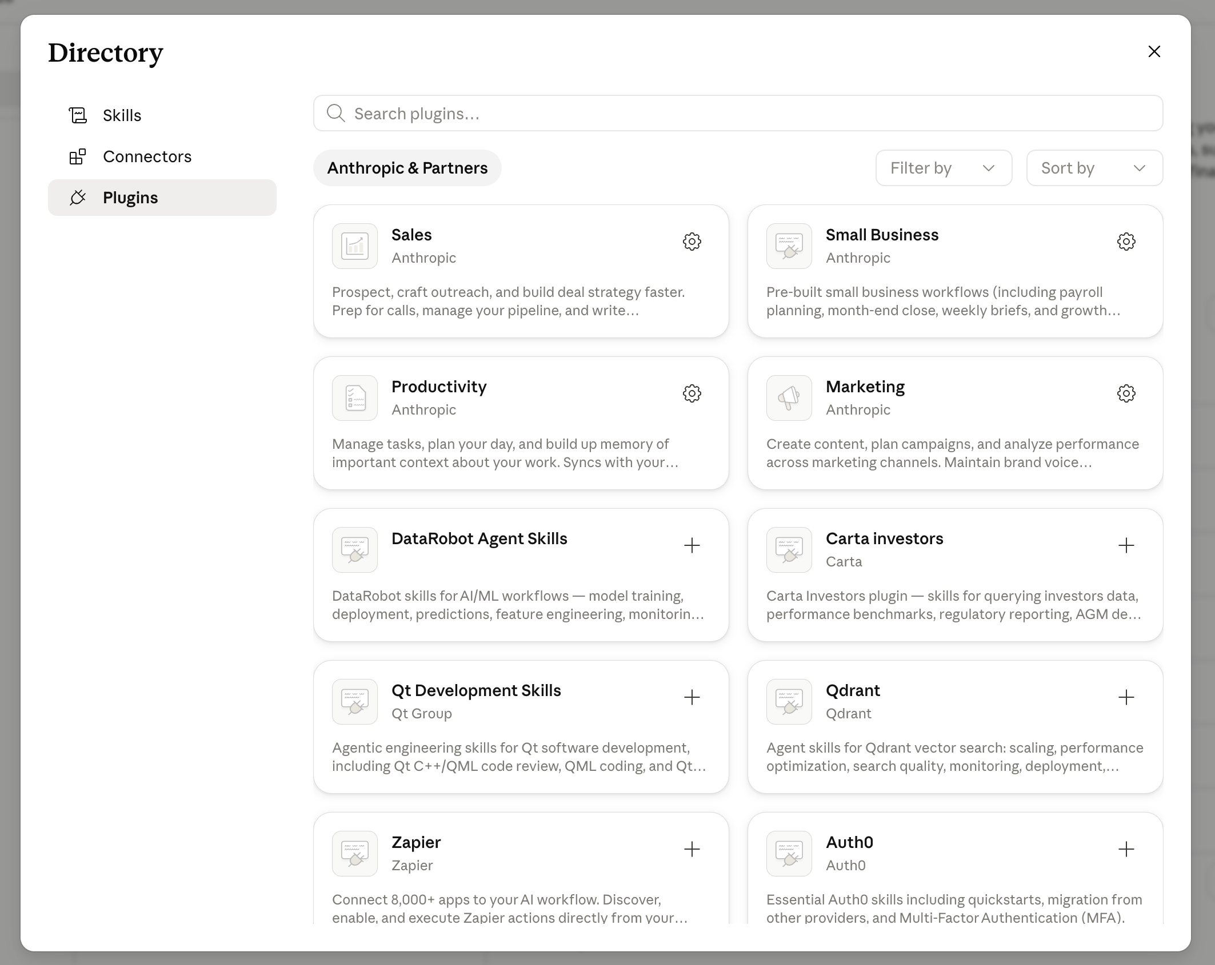Add the Carta investors plugin
The image size is (1215, 965).
[x=1126, y=545]
